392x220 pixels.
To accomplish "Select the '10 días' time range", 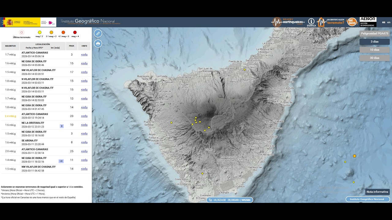I will [x=375, y=50].
